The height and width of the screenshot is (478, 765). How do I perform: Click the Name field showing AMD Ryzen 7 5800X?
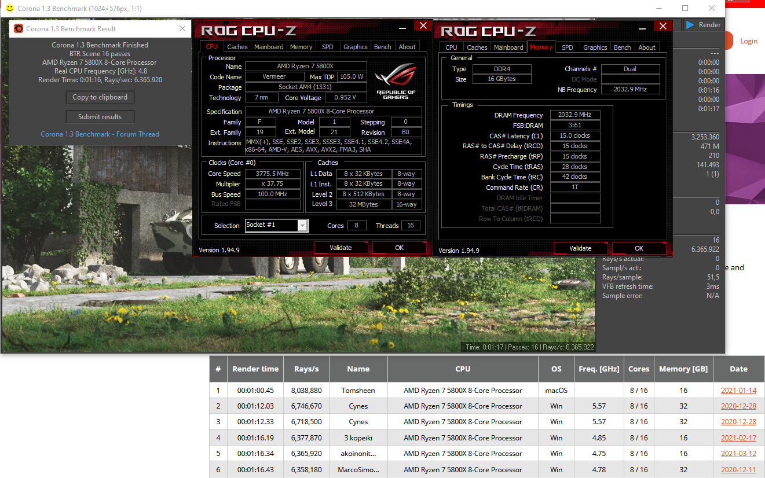(x=306, y=67)
